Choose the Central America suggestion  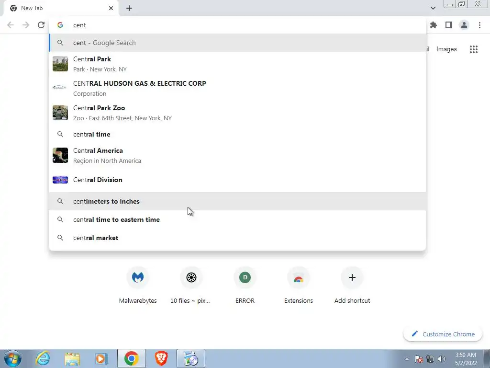click(237, 155)
